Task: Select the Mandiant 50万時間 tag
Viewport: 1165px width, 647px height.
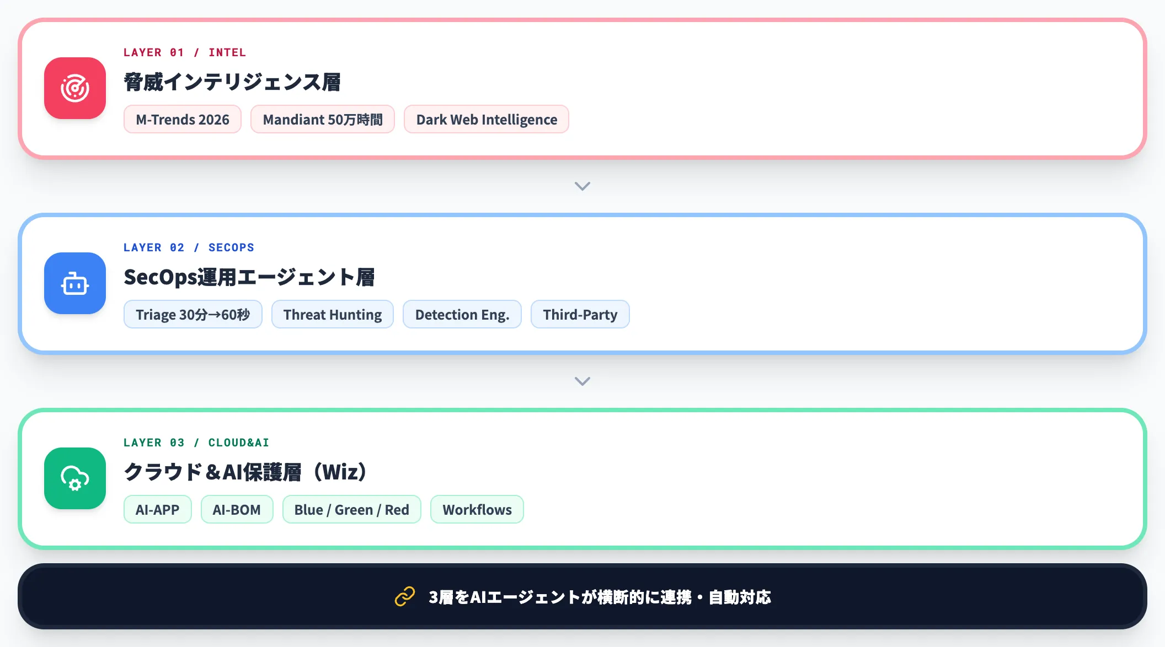Action: tap(323, 120)
